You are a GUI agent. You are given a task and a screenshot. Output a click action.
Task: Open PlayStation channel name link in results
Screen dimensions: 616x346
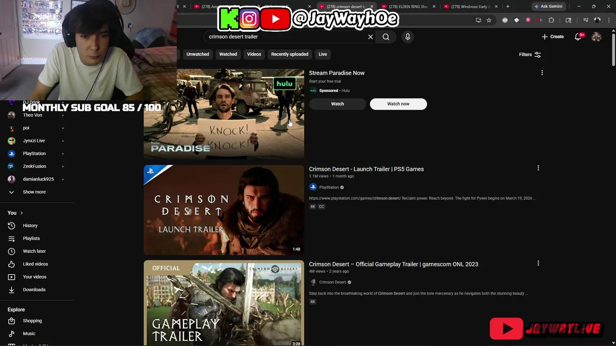point(329,187)
